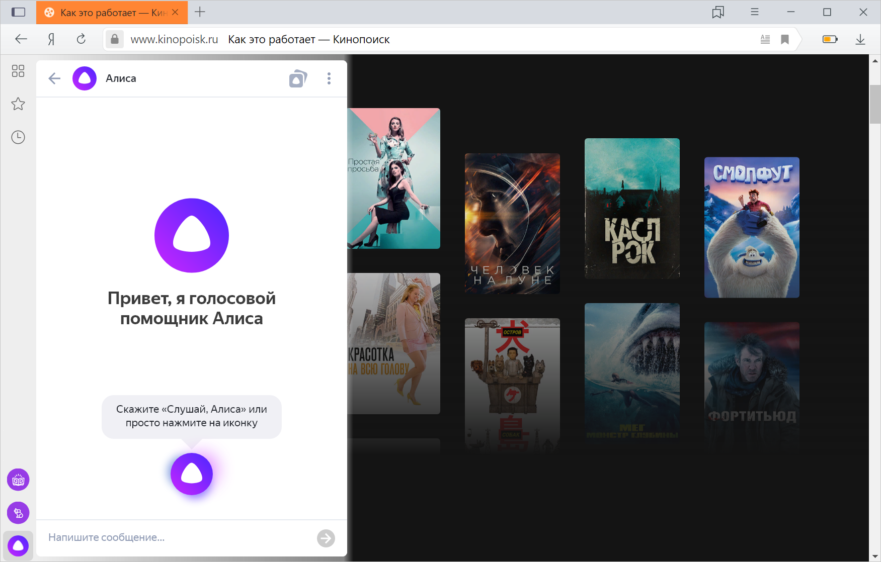Open the browser hamburger menu
881x562 pixels.
(755, 12)
